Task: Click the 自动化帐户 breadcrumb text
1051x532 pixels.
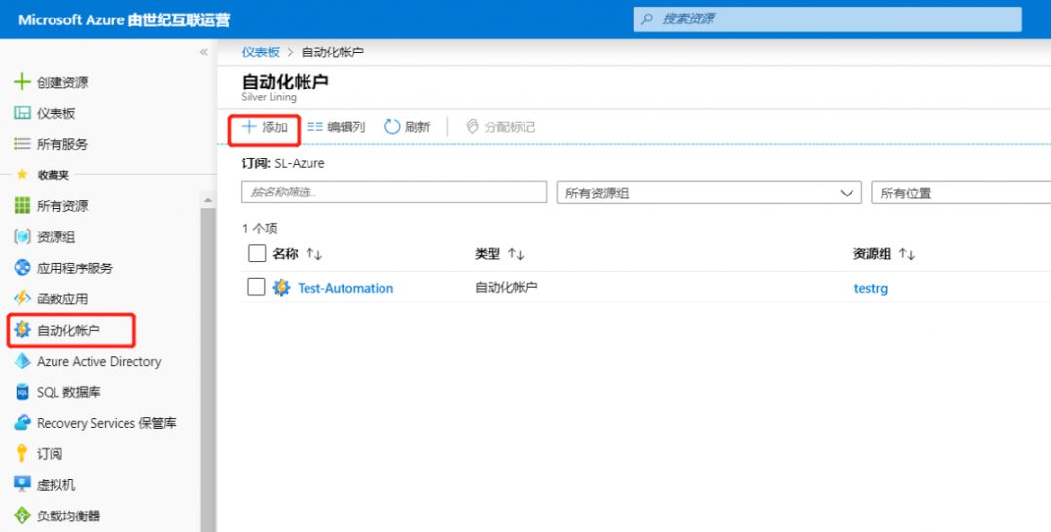Action: click(333, 53)
